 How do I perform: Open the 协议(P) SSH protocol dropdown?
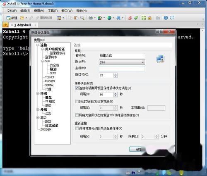click(x=122, y=62)
